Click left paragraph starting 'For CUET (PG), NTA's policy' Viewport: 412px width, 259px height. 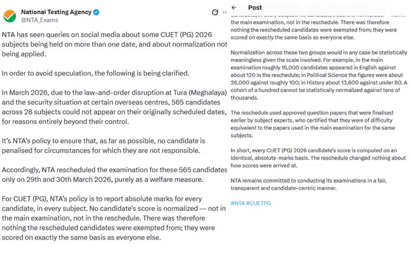point(114,218)
